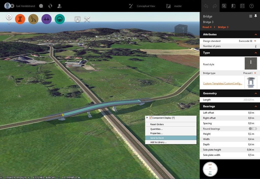260x179 pixels.
Task: Toggle the Component Display checkbox
Action: tap(151, 118)
